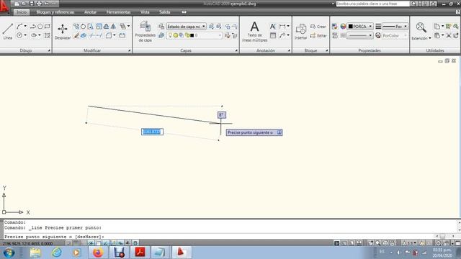Choose the polyline tool in Dibujo

[33, 27]
